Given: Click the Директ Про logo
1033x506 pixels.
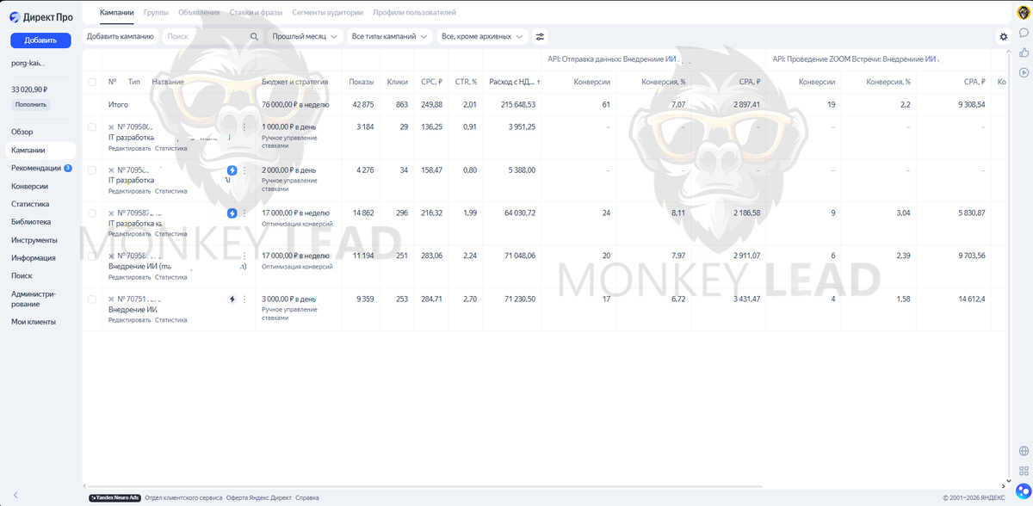Looking at the screenshot, I should pyautogui.click(x=41, y=17).
